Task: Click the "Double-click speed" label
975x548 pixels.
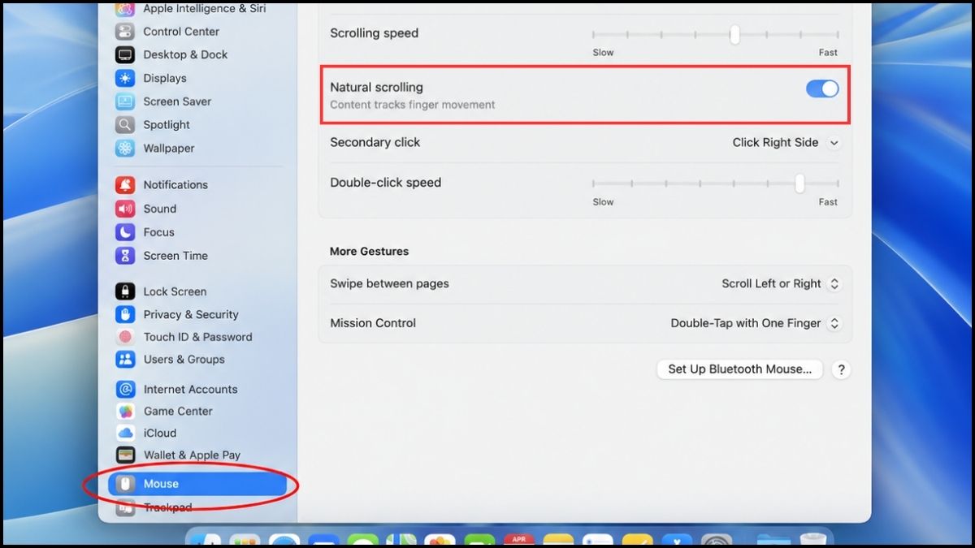Action: [x=386, y=183]
